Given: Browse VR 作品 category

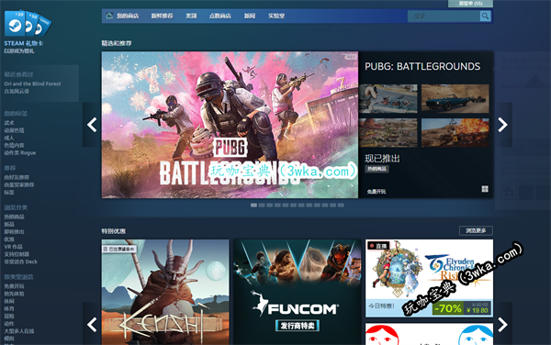Looking at the screenshot, I should point(13,247).
